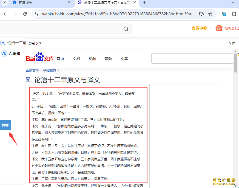
Task: Click the AI编辑 logo icon
Action: [4, 54]
